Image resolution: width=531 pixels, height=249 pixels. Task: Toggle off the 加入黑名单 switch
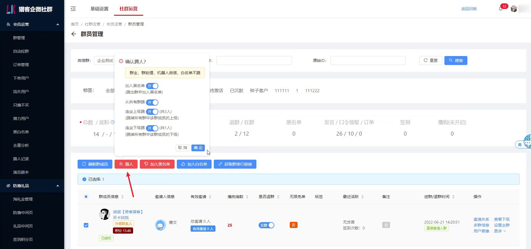point(152,86)
